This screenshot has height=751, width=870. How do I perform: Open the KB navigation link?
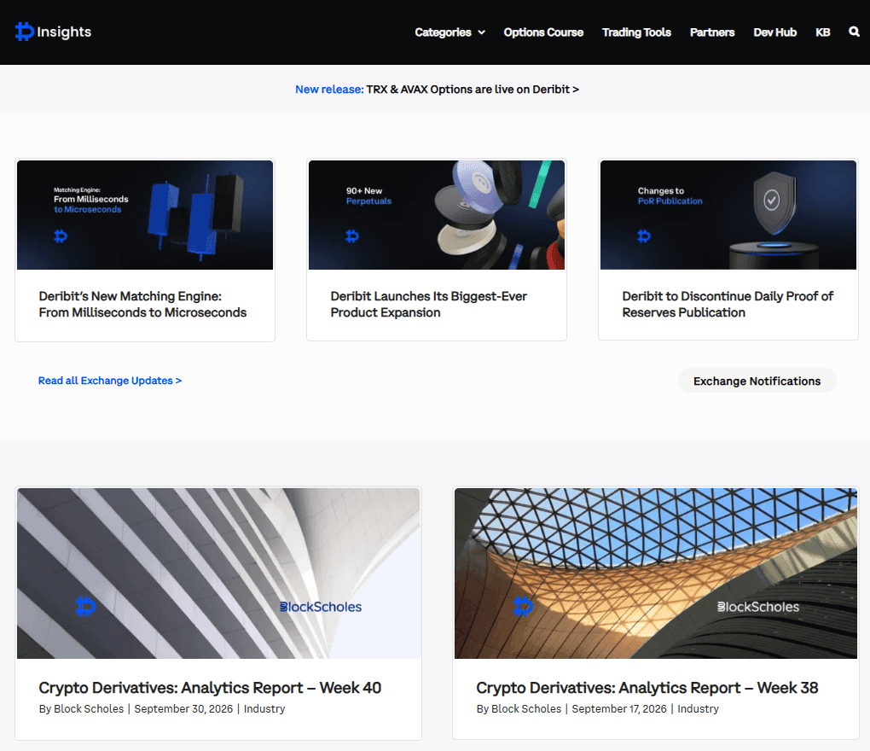(823, 32)
